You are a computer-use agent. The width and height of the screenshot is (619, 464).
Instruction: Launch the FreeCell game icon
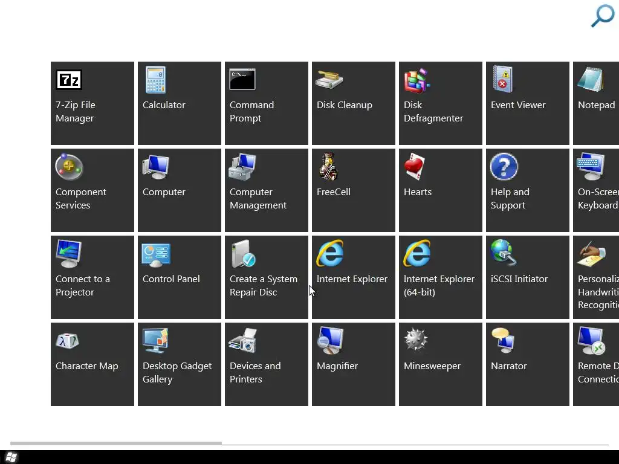pos(328,167)
